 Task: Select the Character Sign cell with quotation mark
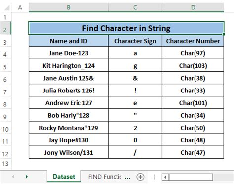point(135,115)
